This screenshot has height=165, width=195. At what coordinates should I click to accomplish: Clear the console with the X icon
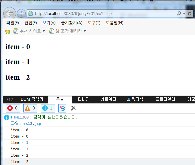(73, 108)
